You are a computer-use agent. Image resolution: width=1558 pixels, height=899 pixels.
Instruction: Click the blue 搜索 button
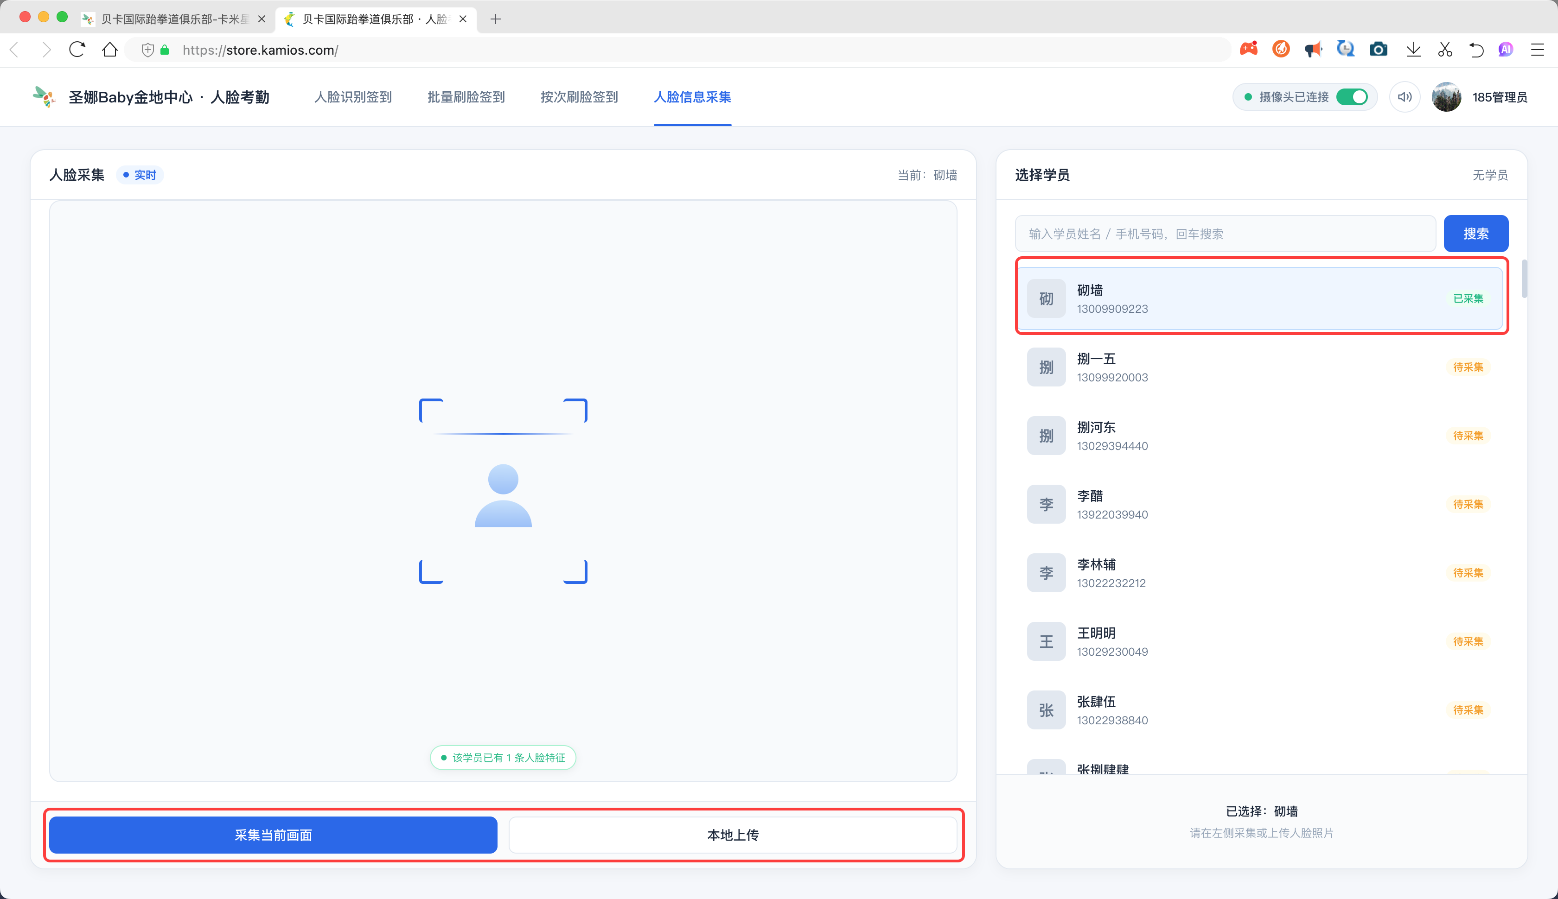tap(1476, 234)
